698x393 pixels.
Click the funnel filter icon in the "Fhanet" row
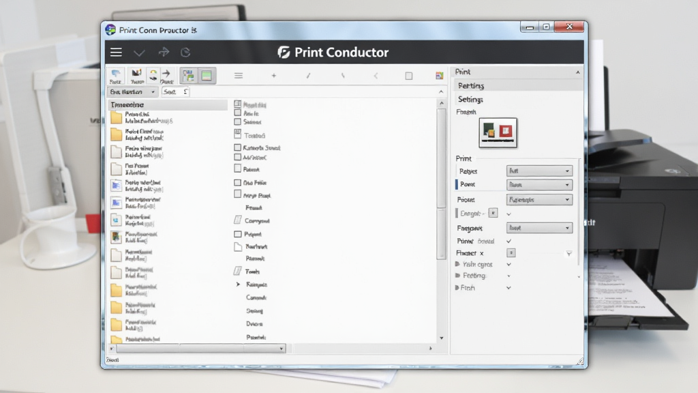click(x=568, y=254)
